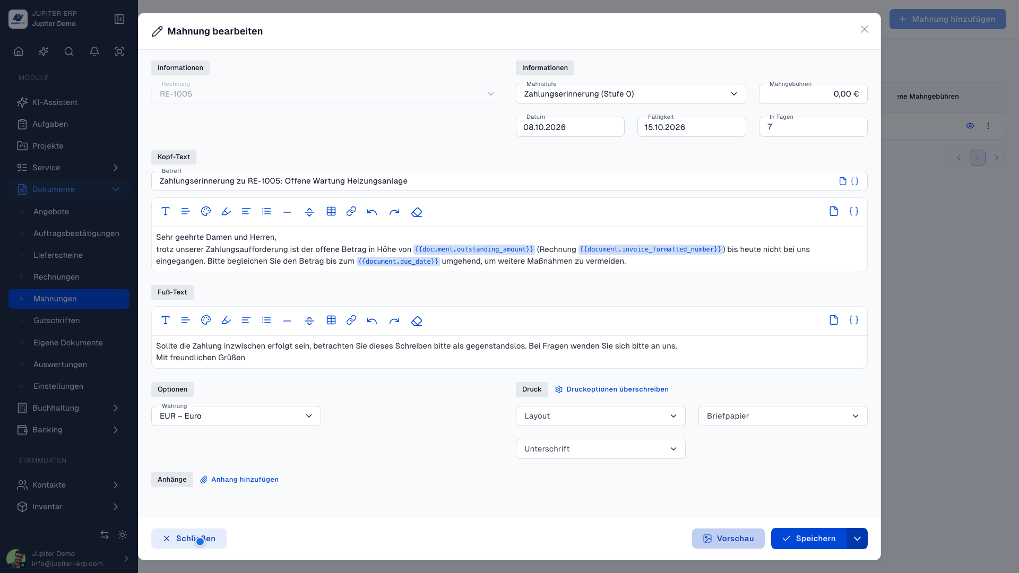Undo in Kopf-Text editor toolbar
1019x573 pixels.
[372, 212]
